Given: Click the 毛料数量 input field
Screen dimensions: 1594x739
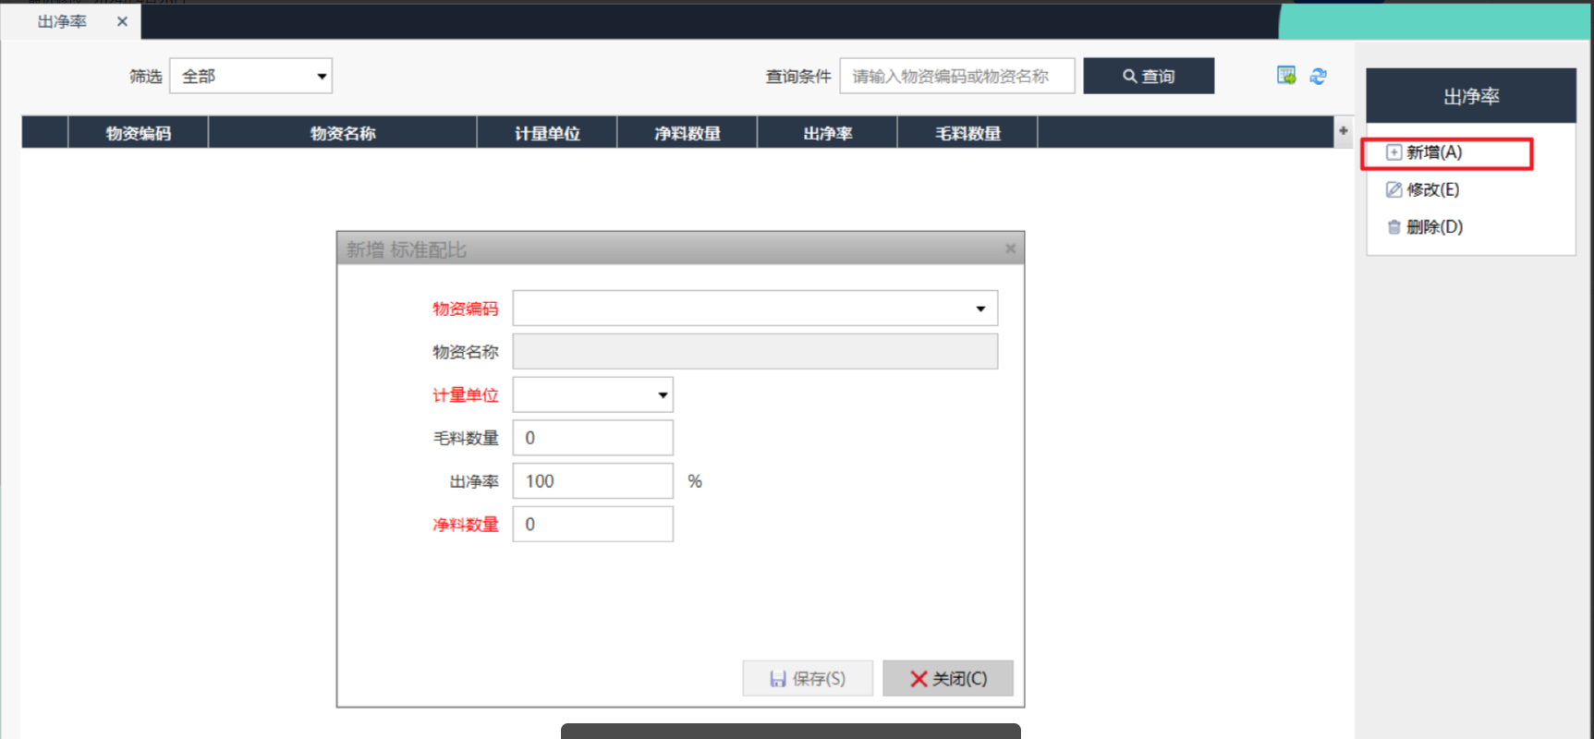Looking at the screenshot, I should (592, 438).
